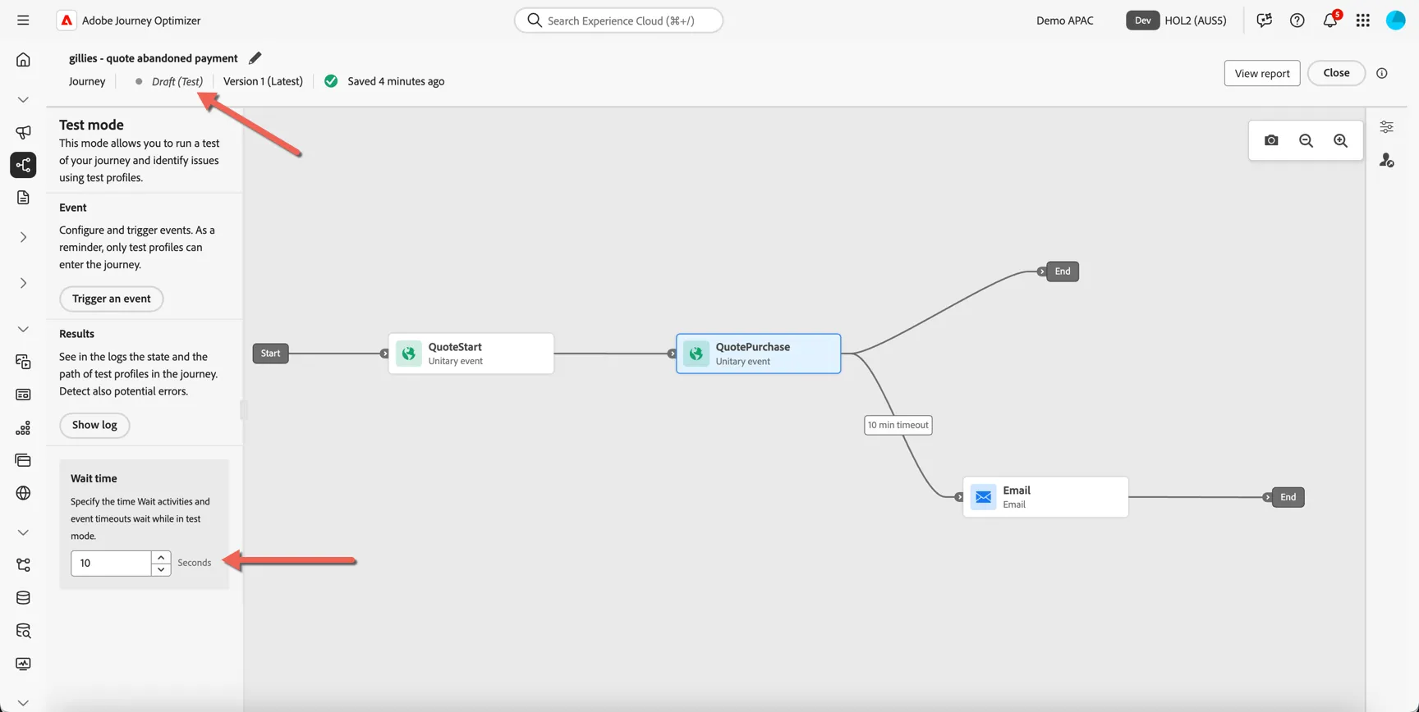Close the journey with the Close button

click(x=1336, y=73)
